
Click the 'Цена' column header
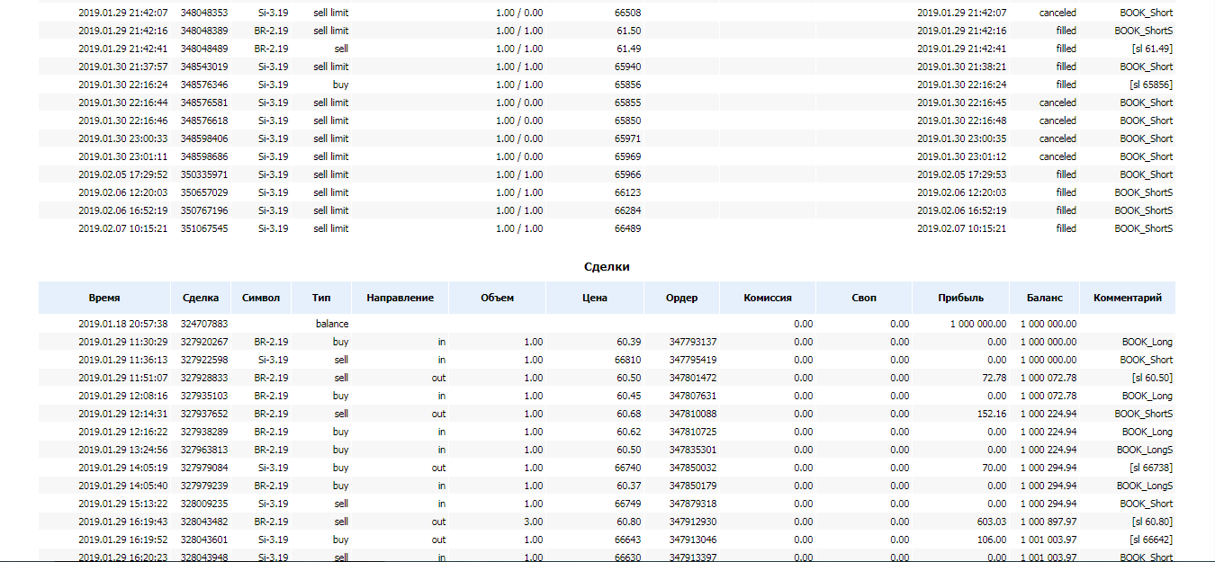click(594, 298)
